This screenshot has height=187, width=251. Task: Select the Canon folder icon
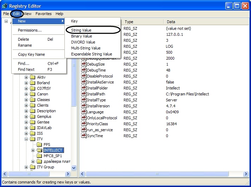(x=32, y=94)
